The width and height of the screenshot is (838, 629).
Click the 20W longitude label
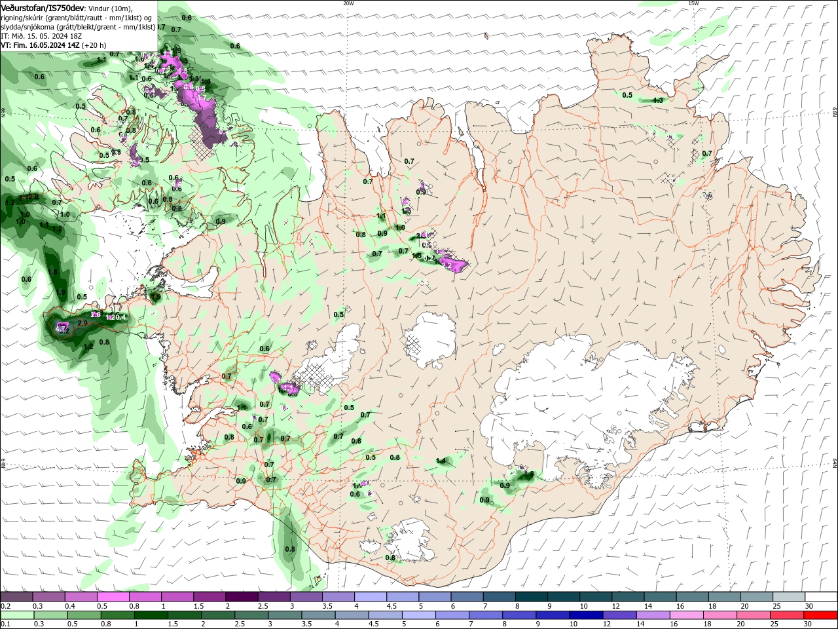pos(348,3)
